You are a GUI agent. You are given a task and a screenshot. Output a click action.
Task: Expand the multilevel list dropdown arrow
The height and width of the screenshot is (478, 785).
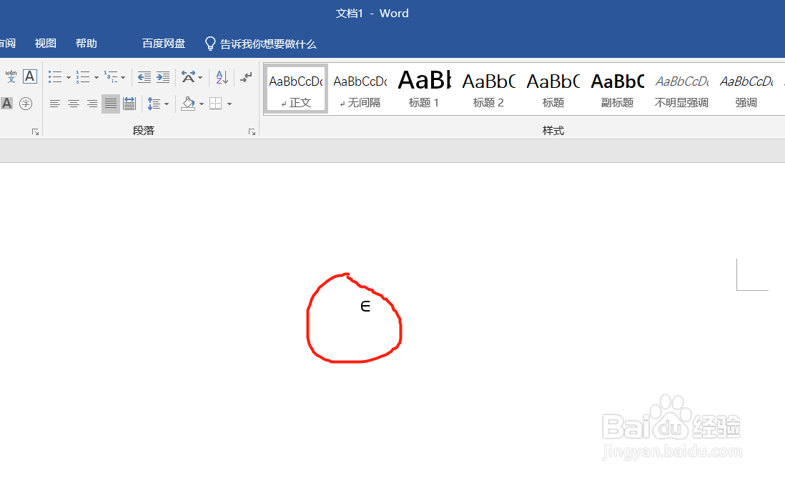(123, 78)
